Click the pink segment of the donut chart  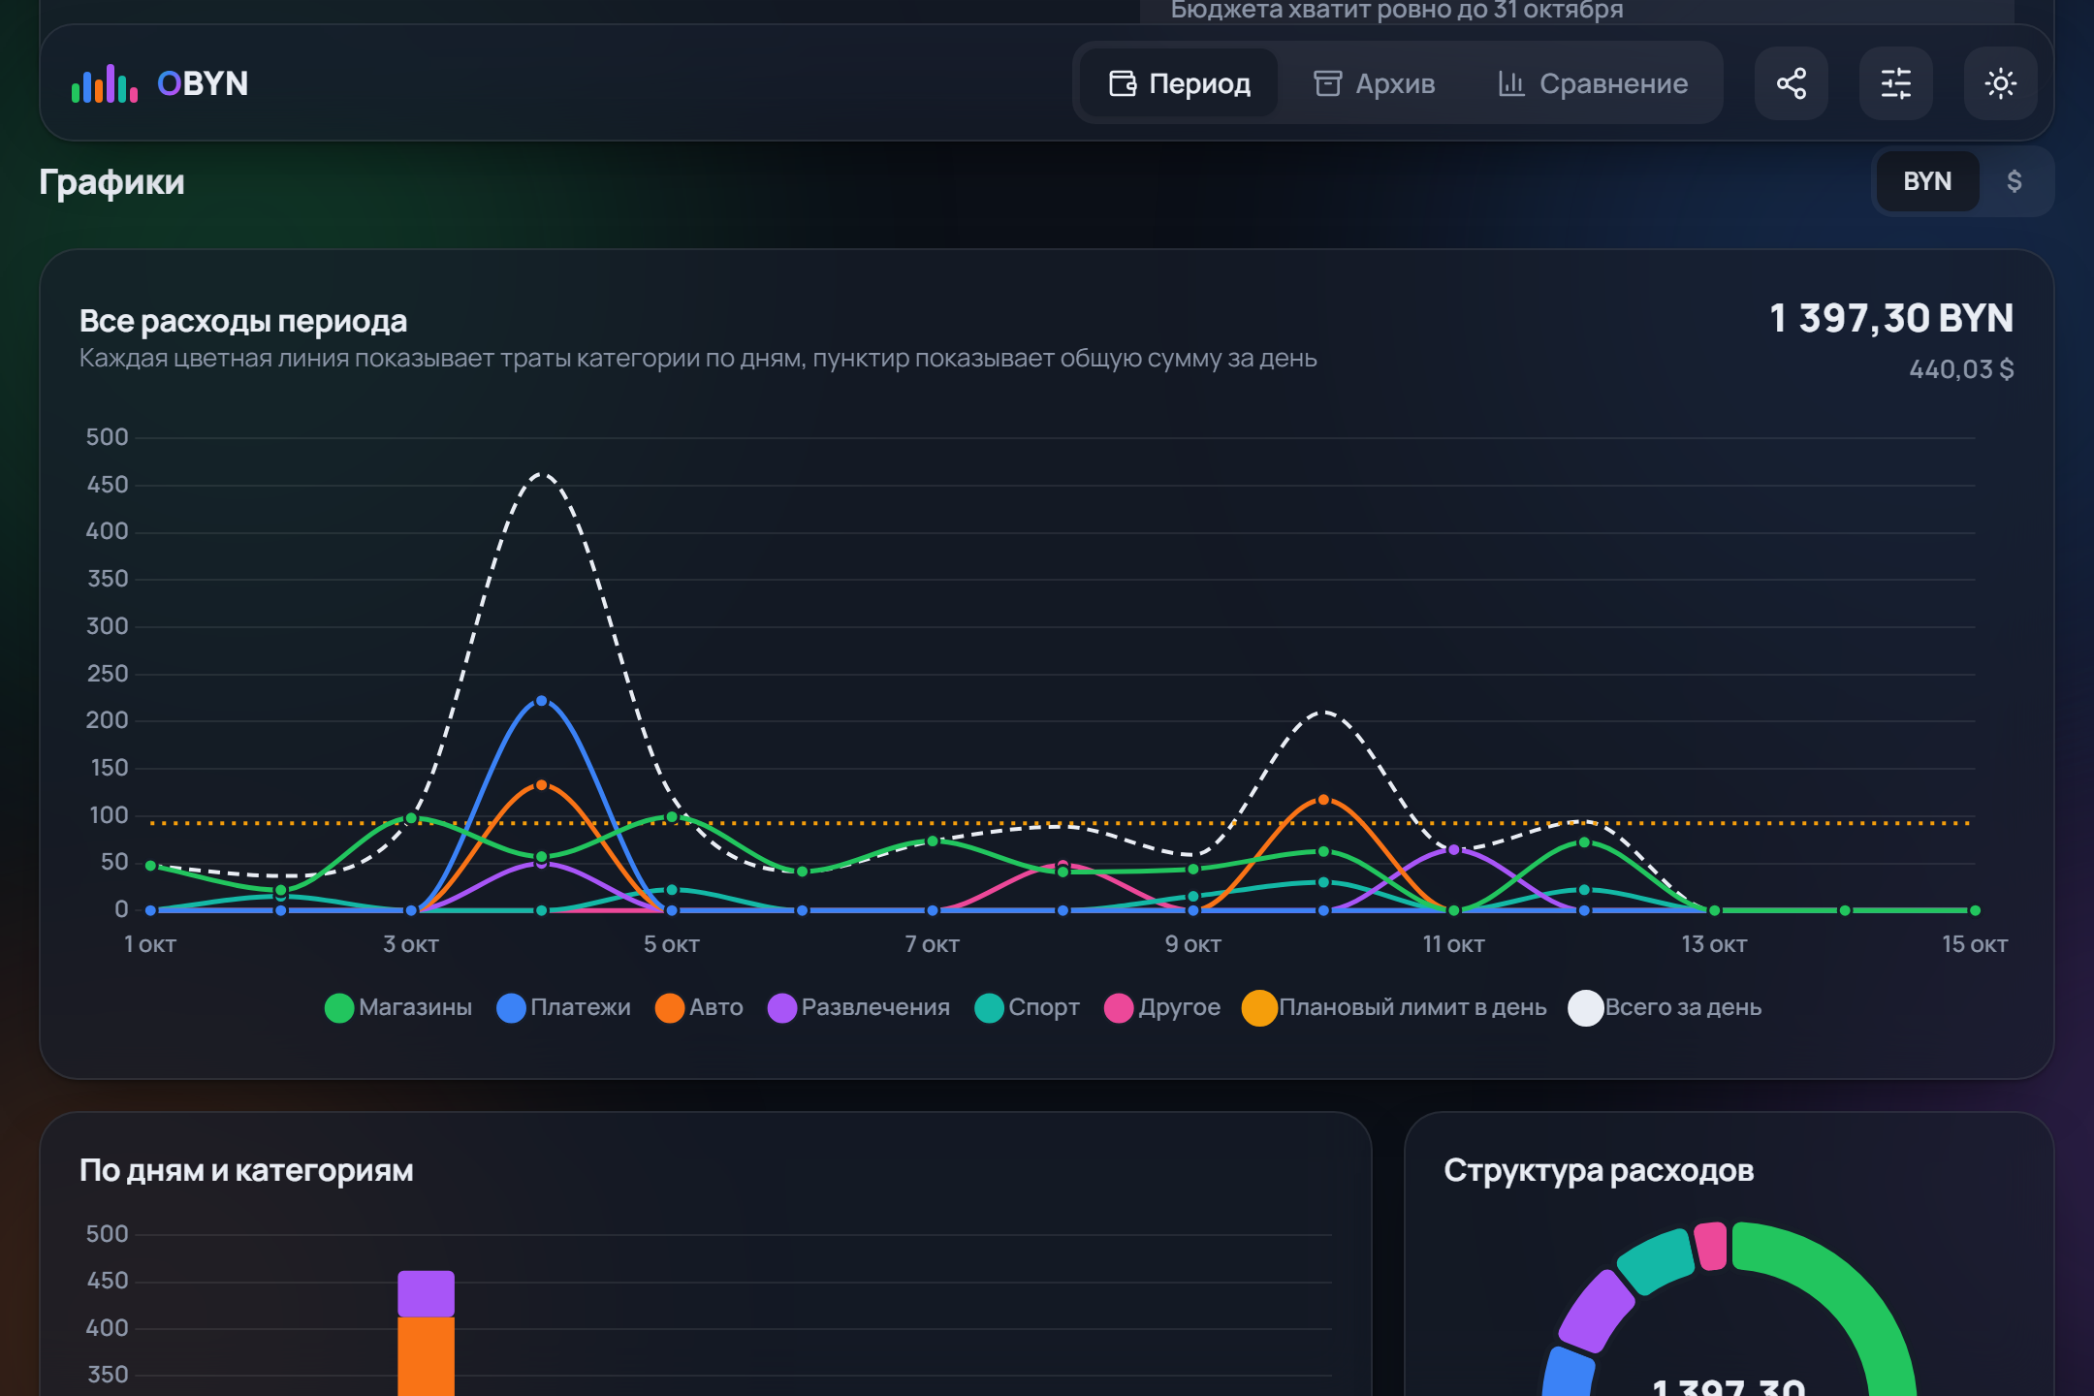tap(1711, 1247)
